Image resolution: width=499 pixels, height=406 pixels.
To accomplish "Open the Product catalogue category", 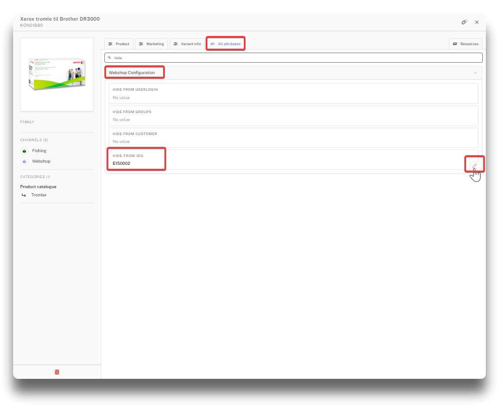I will [x=38, y=187].
